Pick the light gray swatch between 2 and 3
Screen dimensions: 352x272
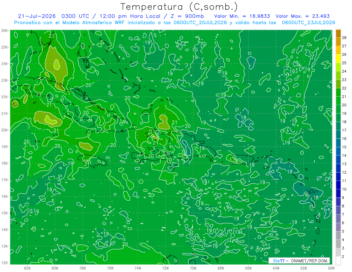click(338, 252)
